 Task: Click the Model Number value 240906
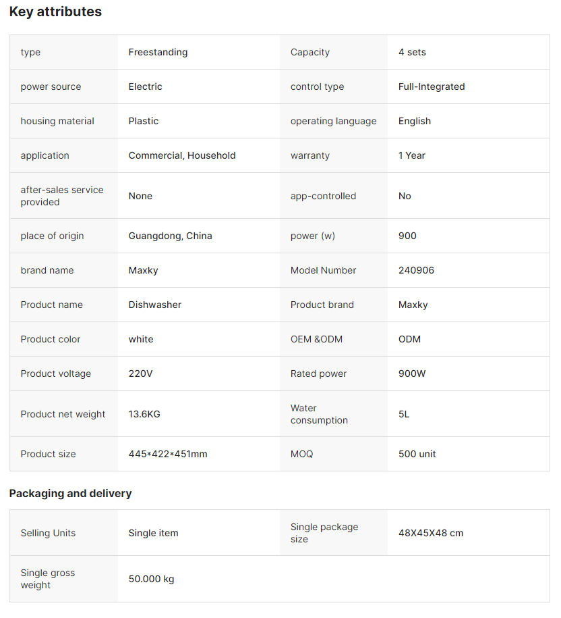coord(416,270)
